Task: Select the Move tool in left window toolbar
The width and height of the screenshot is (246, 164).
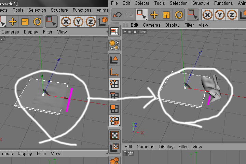Action: click(x=13, y=22)
